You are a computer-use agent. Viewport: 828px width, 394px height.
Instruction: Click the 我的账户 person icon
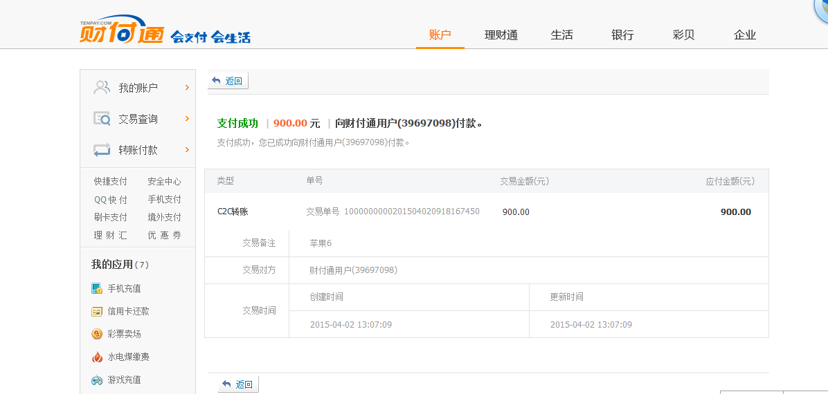tap(102, 88)
